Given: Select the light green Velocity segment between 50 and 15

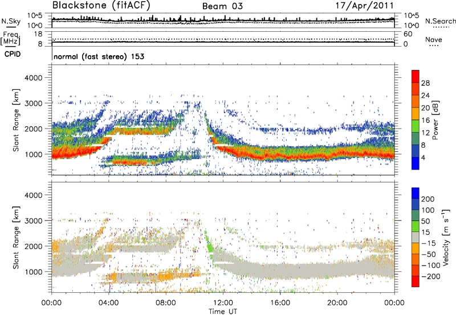Looking at the screenshot, I should (x=416, y=226).
